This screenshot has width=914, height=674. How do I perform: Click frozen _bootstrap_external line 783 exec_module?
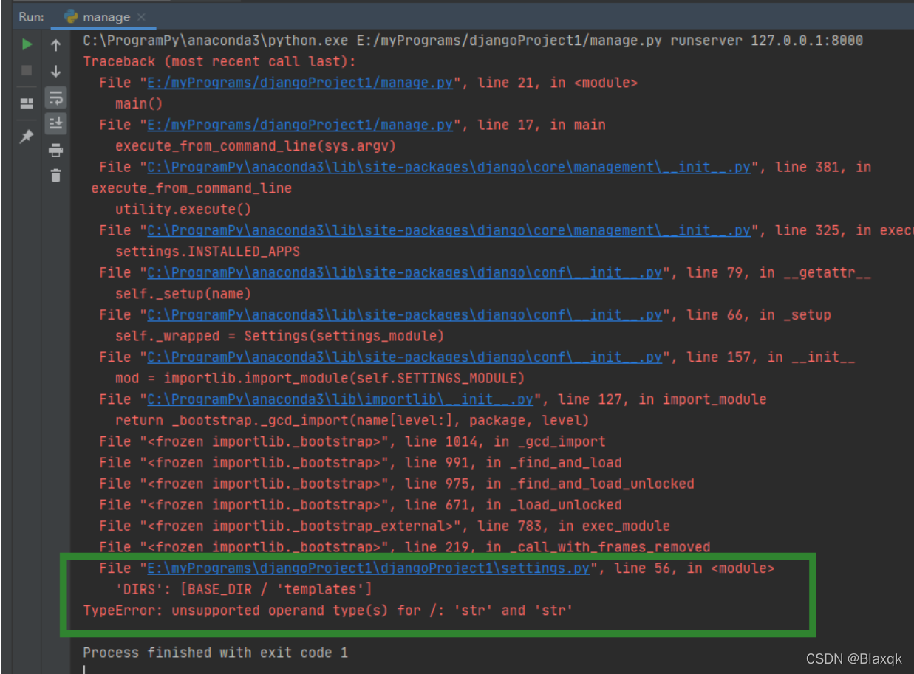click(x=385, y=526)
